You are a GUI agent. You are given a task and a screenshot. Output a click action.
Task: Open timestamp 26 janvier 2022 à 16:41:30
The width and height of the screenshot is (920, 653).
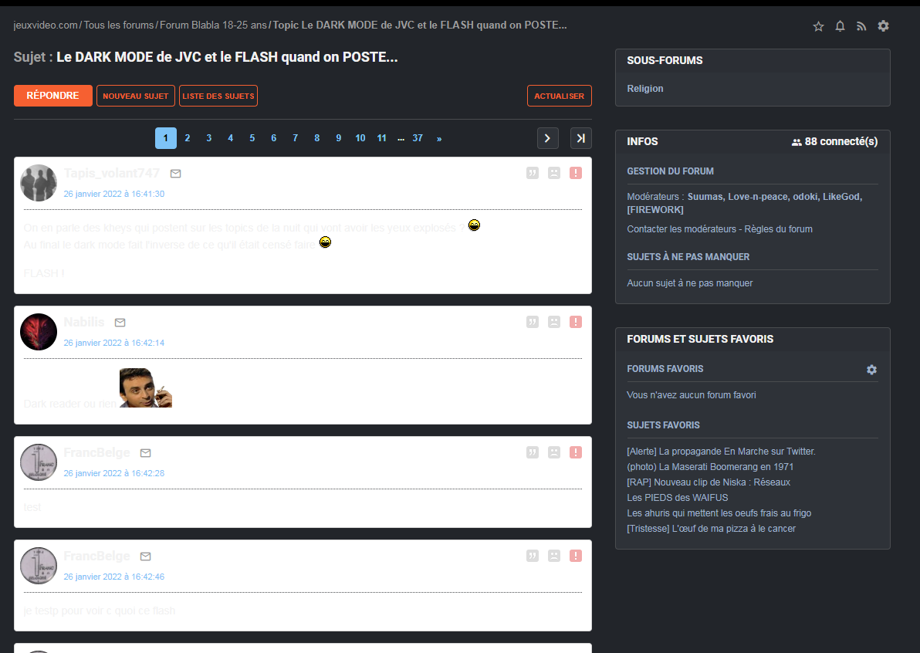(113, 195)
